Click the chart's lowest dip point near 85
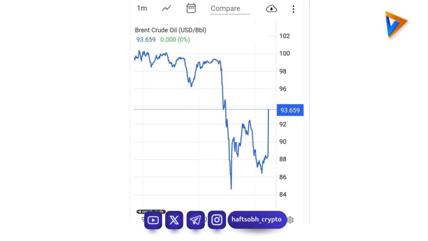Viewport: 428px width, 241px height. 231,188
